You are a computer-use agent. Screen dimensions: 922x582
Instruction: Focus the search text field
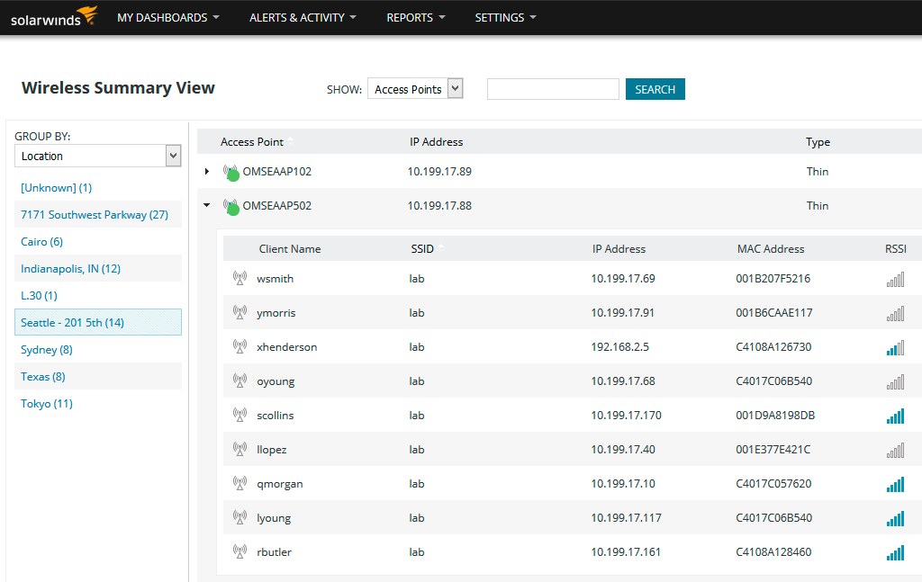coord(553,89)
